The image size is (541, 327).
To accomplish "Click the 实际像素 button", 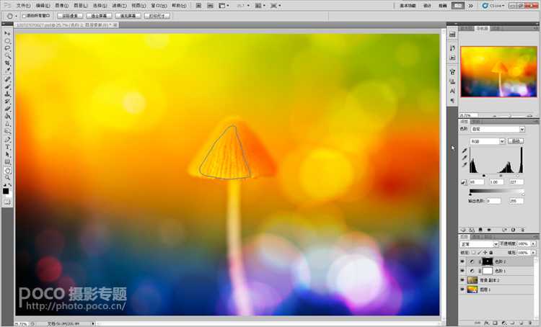I will [70, 16].
